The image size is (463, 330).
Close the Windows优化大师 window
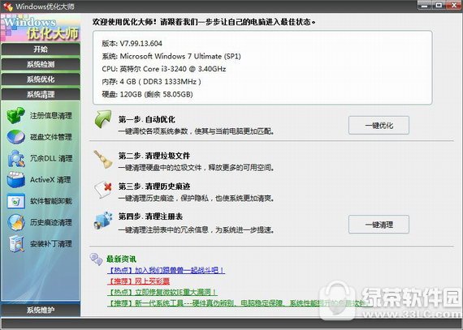pyautogui.click(x=454, y=5)
